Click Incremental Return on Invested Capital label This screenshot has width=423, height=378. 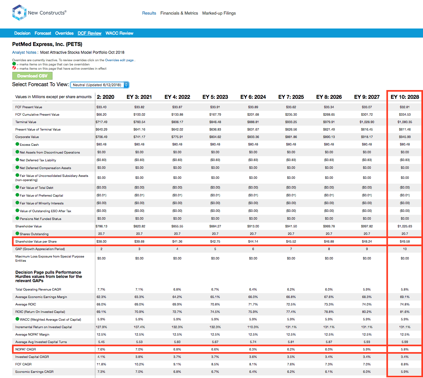[x=44, y=327]
